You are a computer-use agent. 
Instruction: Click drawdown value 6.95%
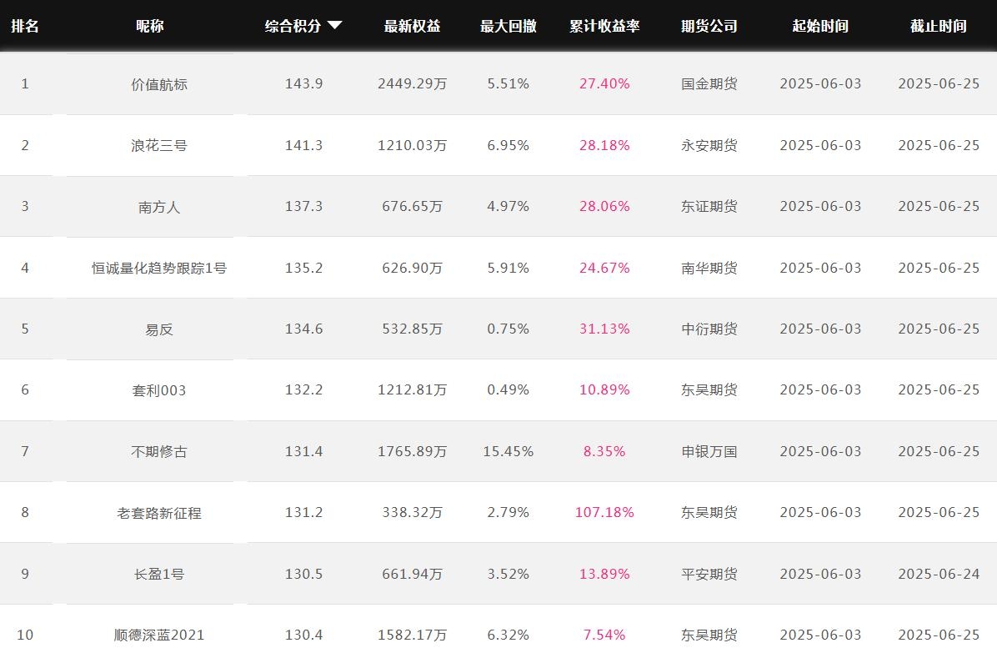tap(508, 146)
